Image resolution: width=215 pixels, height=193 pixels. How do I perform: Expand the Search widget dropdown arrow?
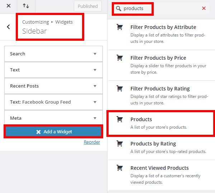tap(95, 54)
